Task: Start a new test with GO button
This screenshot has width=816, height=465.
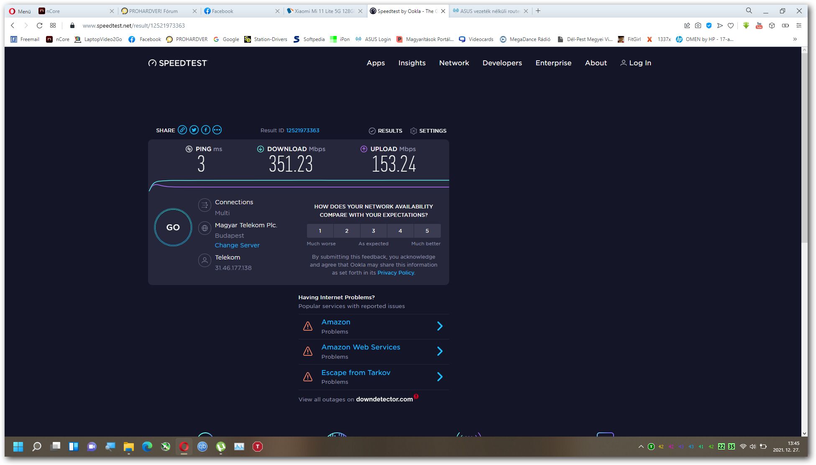Action: [x=173, y=227]
